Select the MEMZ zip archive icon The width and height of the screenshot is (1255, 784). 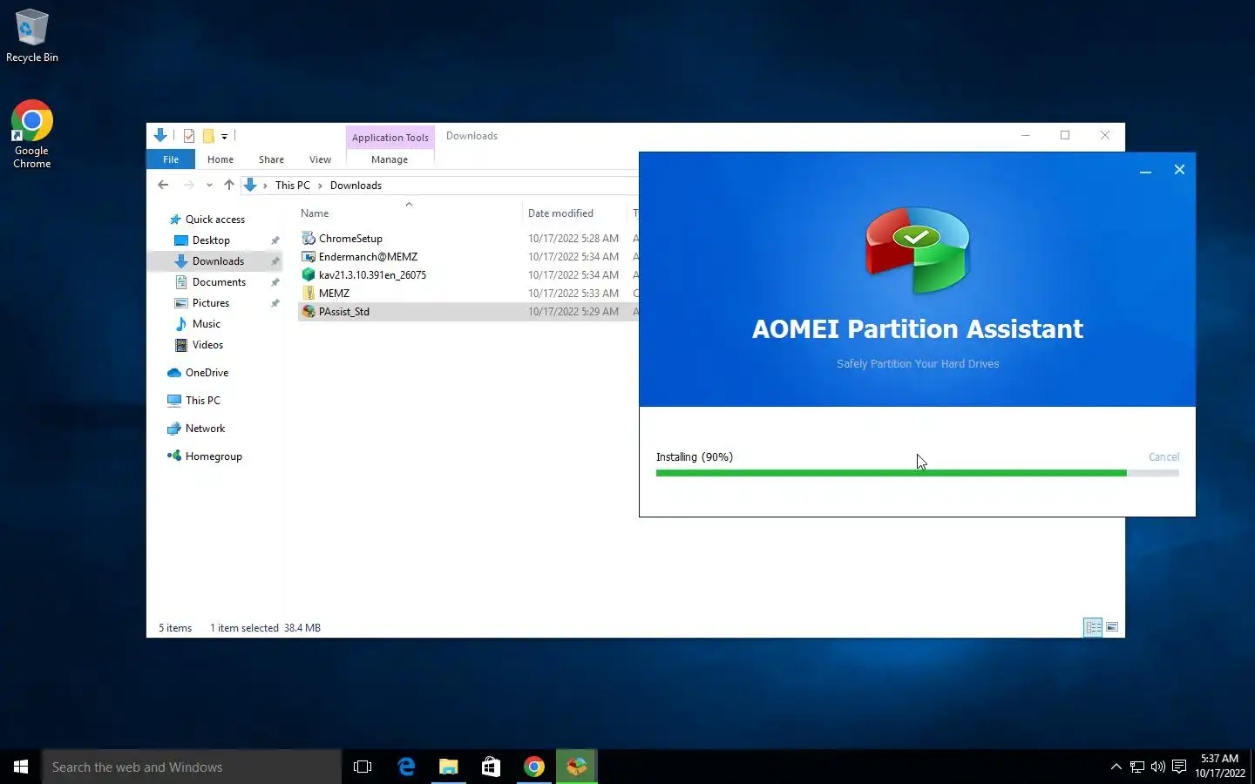point(308,293)
